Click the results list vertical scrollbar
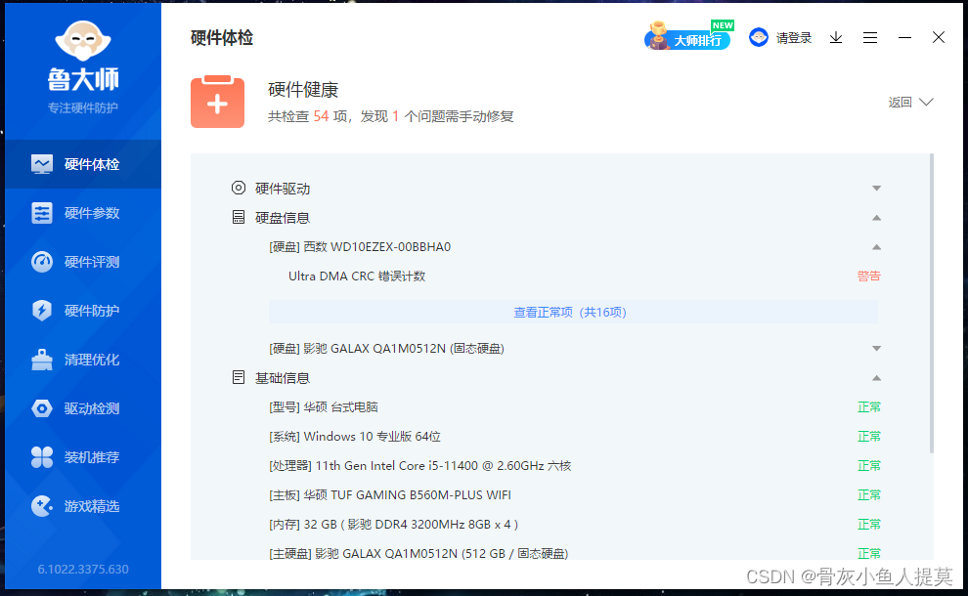This screenshot has height=596, width=968. click(x=931, y=304)
